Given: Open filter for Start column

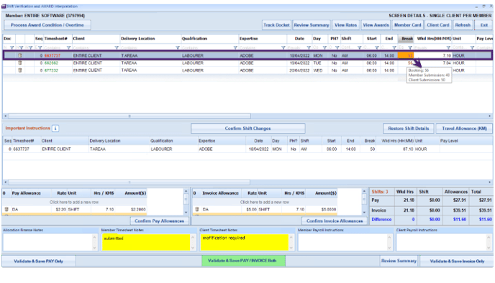Looking at the screenshot, I should click(x=376, y=47).
